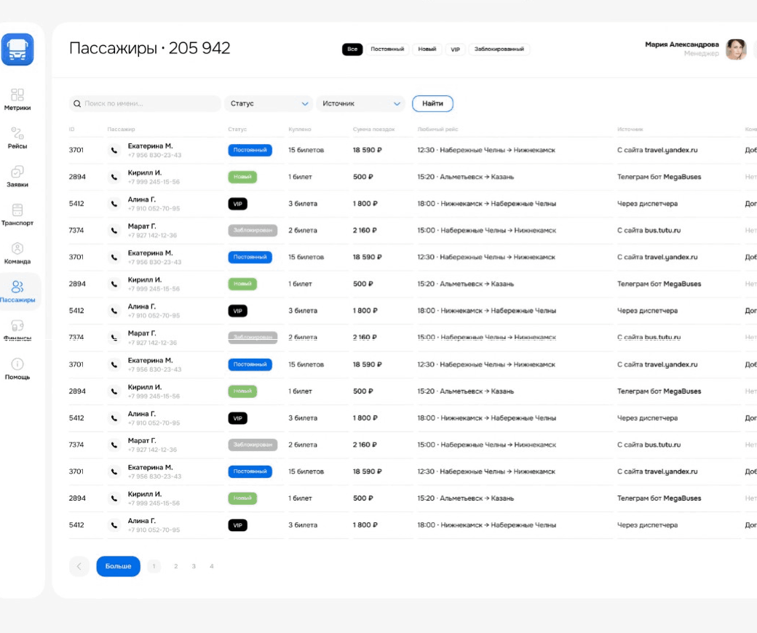Click the Куплено column header
The height and width of the screenshot is (633, 757).
click(x=300, y=130)
